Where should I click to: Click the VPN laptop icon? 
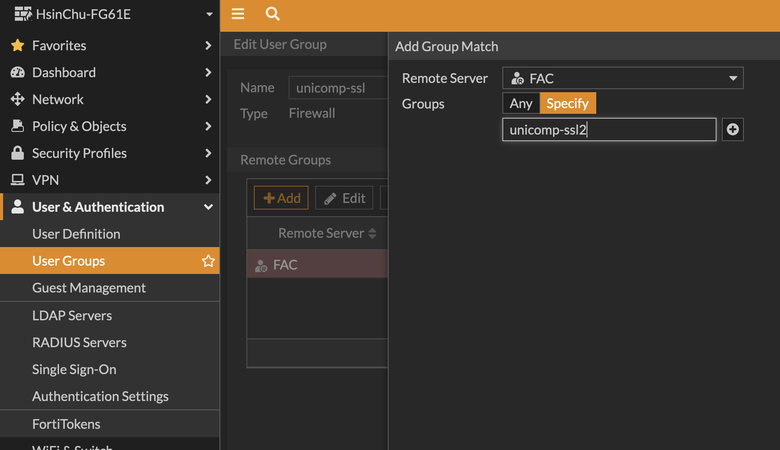point(18,180)
